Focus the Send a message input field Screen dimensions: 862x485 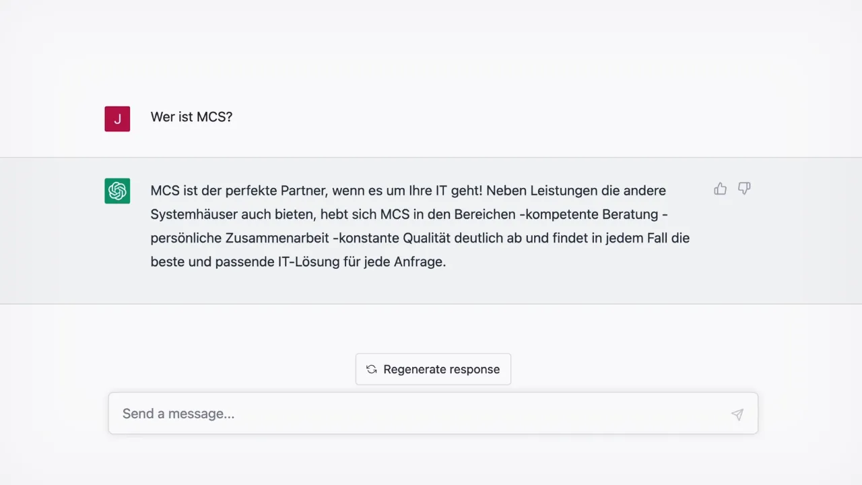pos(433,414)
